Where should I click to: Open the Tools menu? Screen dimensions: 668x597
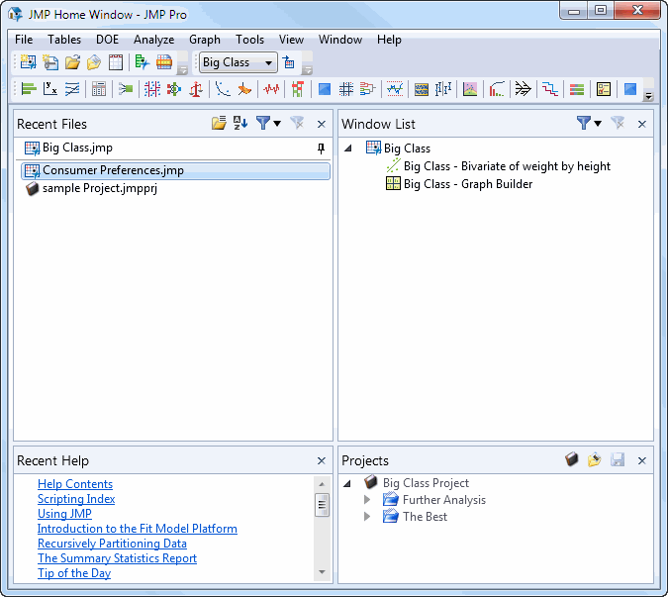coord(250,40)
